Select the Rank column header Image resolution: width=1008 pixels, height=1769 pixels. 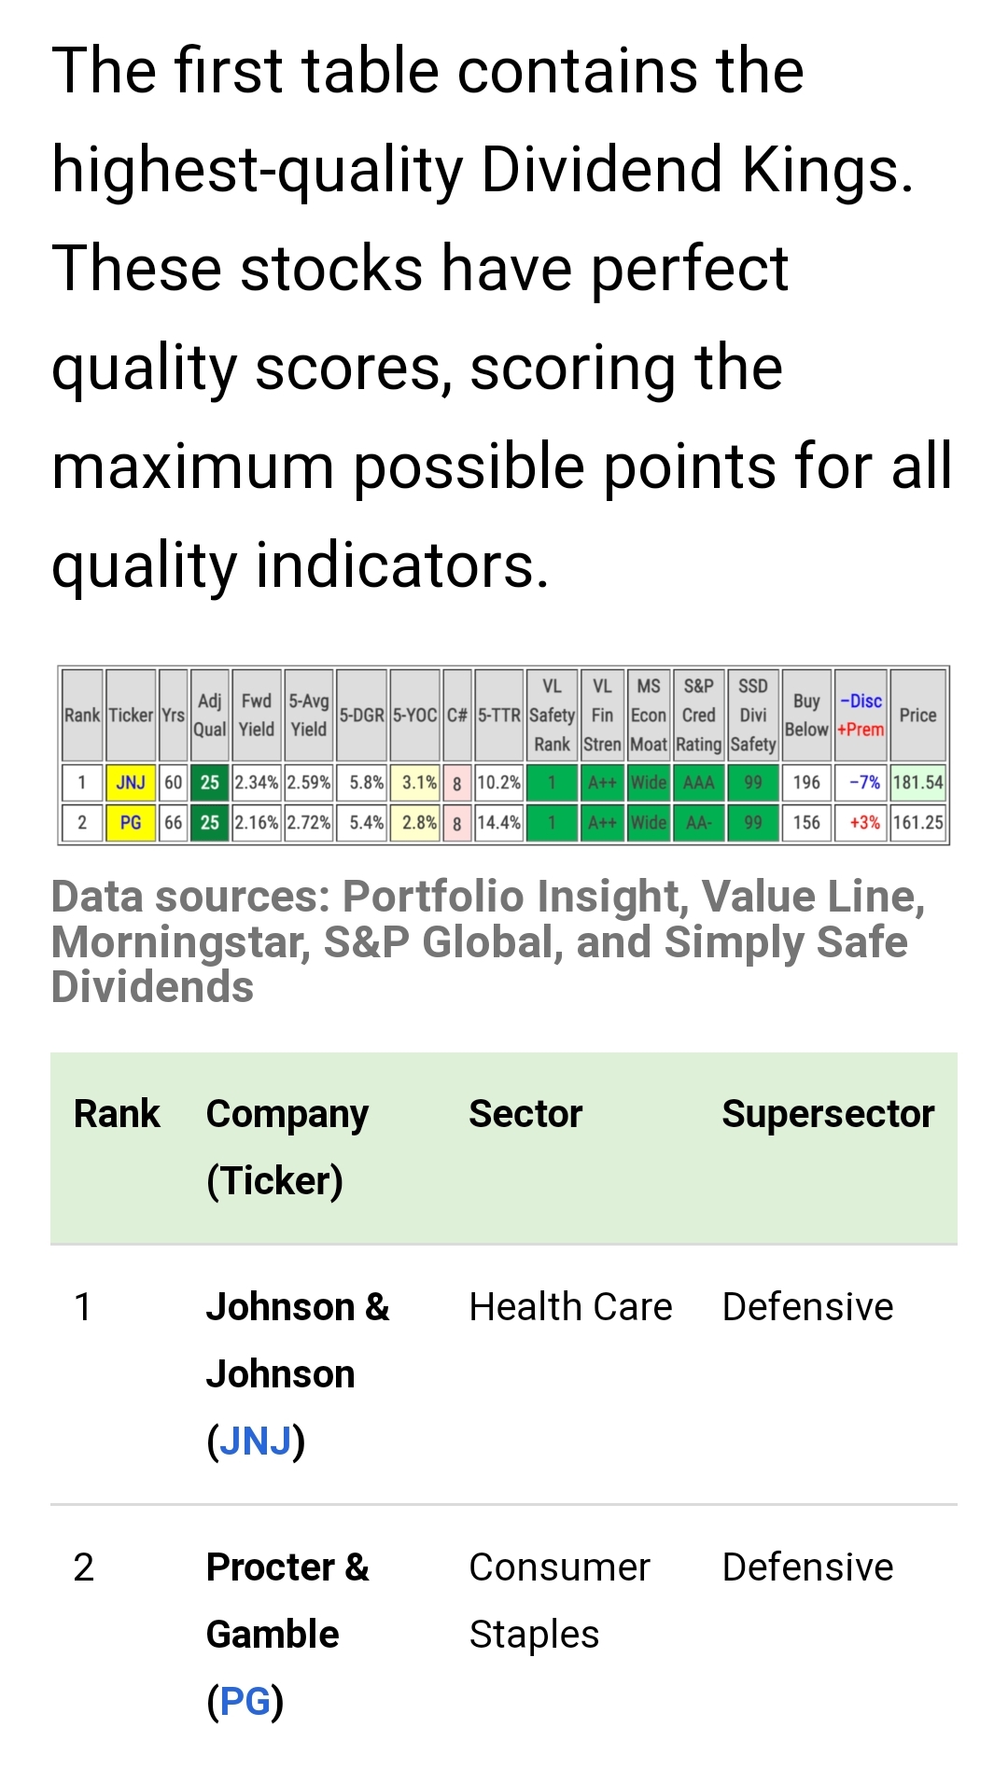click(117, 1114)
